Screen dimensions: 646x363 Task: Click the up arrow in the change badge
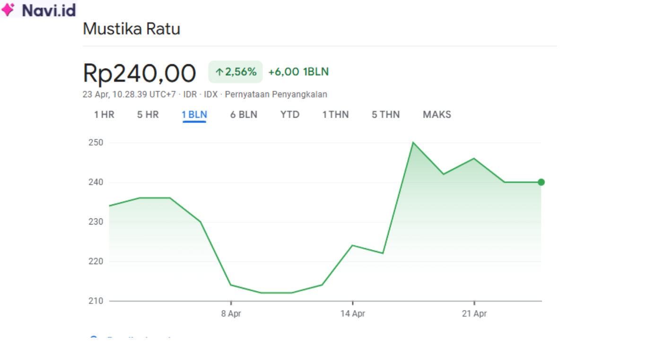point(219,72)
